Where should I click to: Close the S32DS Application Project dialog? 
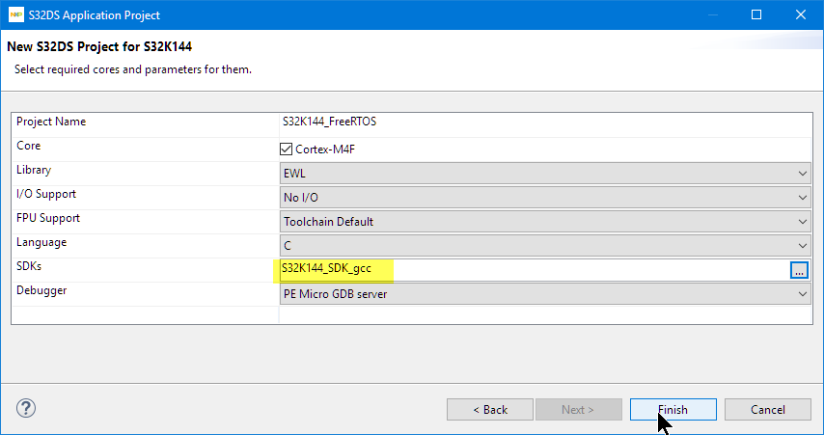click(800, 15)
